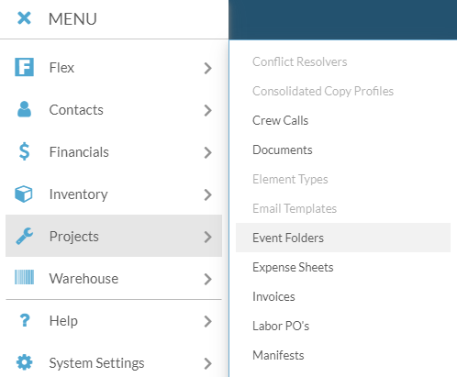Expand the Flex submenu chevron
457x377 pixels.
207,68
